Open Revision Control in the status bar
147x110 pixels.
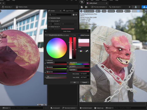tap(70, 108)
